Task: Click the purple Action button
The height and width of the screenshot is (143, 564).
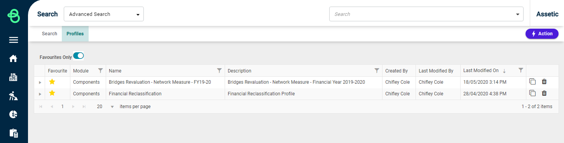Action: (x=542, y=34)
